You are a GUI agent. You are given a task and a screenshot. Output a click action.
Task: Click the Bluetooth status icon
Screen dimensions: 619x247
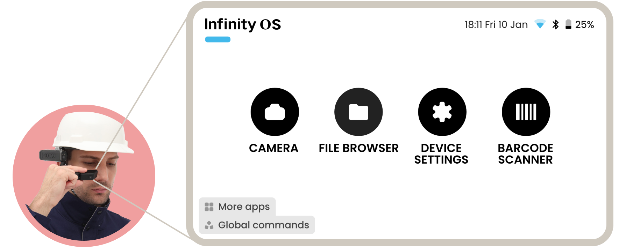555,24
